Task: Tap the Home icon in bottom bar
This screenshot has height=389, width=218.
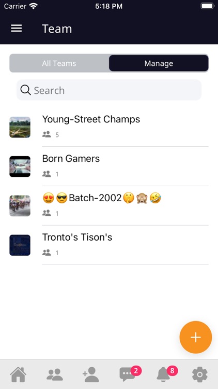Action: coord(18,374)
